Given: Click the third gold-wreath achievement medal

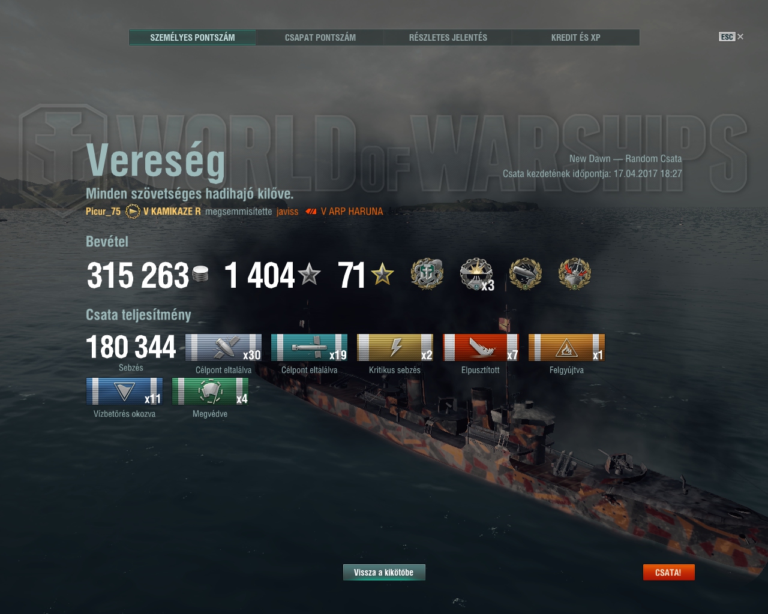Looking at the screenshot, I should pos(526,274).
